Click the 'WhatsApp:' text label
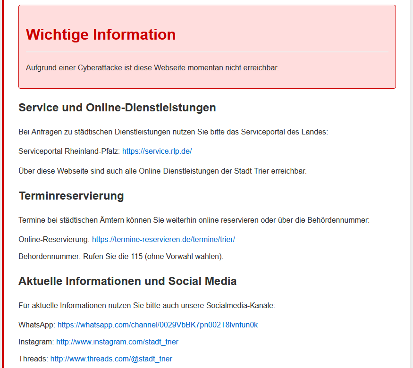The width and height of the screenshot is (413, 368). coord(37,325)
